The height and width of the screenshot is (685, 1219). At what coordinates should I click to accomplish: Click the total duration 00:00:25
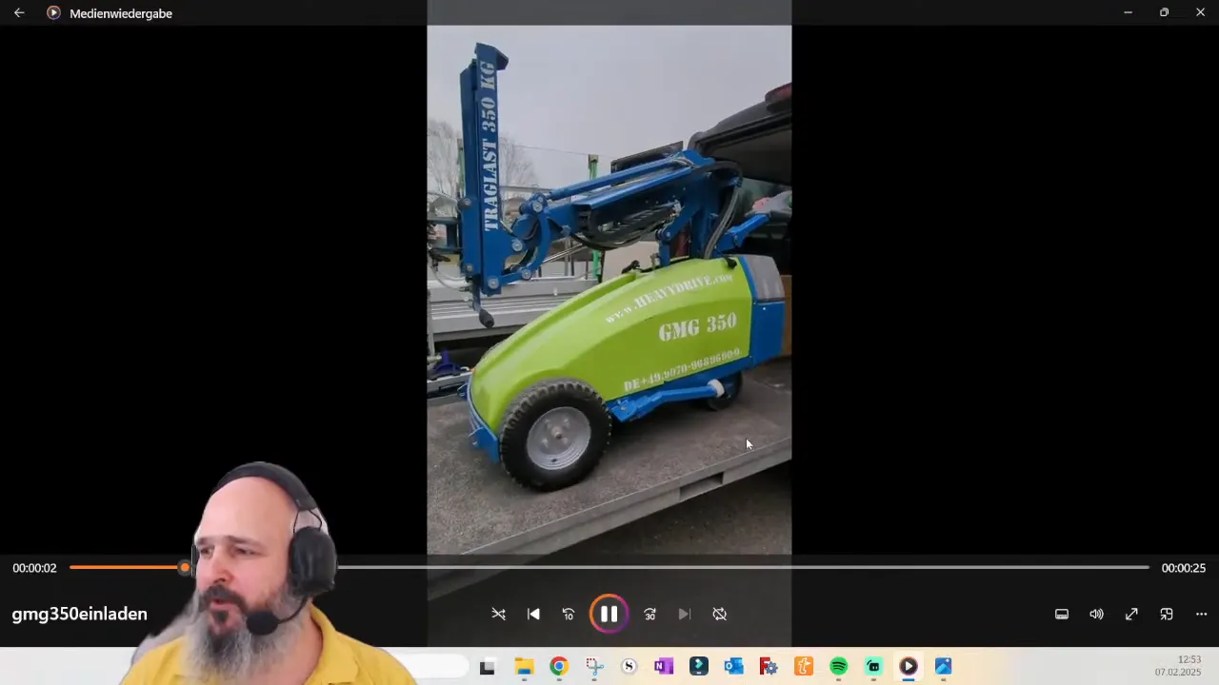pos(1184,568)
